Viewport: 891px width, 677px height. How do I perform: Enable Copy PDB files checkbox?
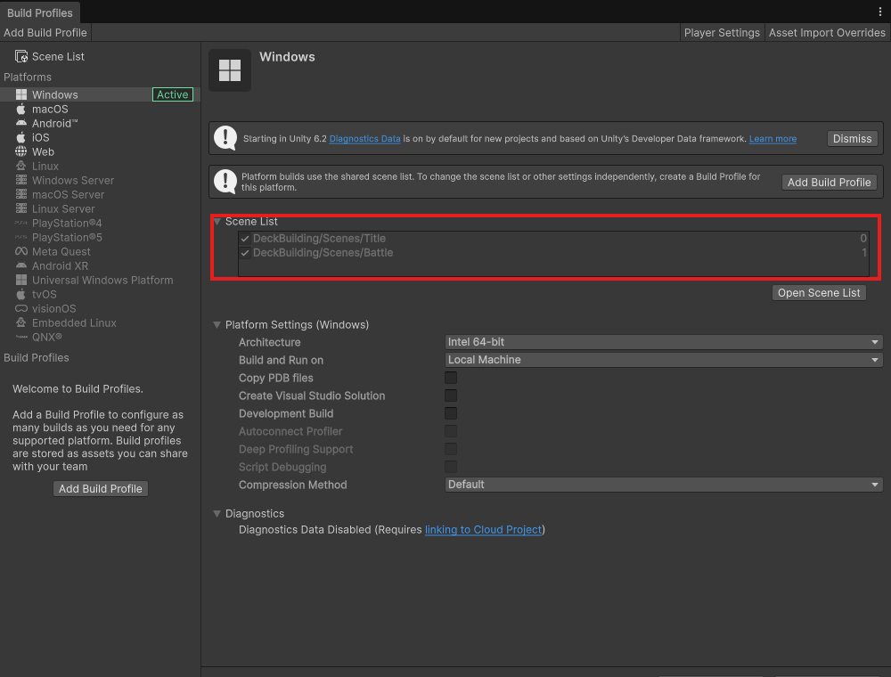pyautogui.click(x=451, y=378)
